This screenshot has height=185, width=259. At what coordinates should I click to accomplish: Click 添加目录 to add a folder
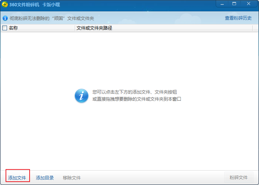[x=45, y=178]
